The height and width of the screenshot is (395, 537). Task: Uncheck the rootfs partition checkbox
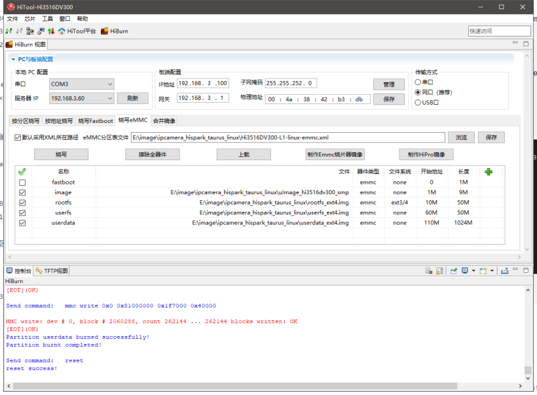pyautogui.click(x=22, y=203)
